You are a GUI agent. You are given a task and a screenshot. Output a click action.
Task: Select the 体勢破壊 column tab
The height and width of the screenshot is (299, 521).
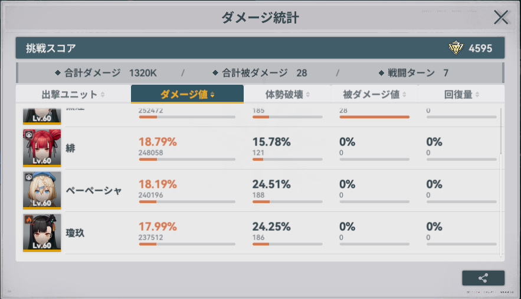(287, 94)
